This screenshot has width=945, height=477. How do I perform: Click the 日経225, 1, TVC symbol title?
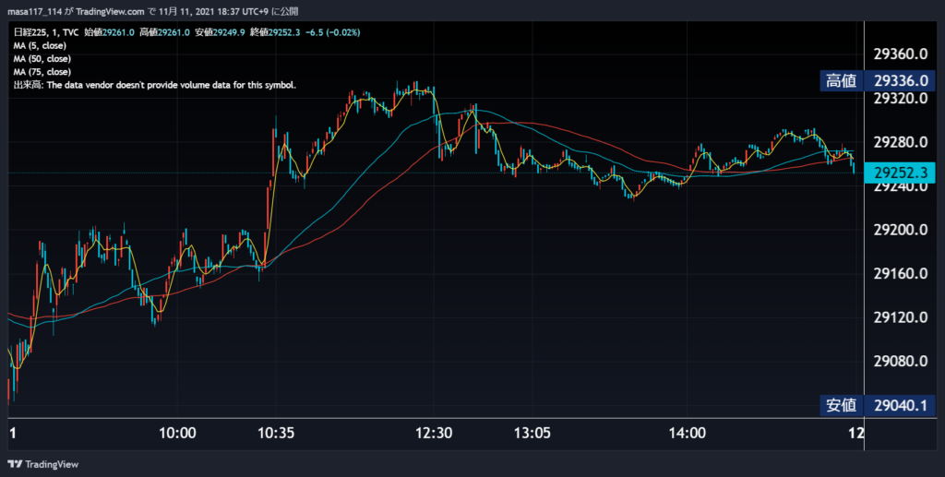47,32
